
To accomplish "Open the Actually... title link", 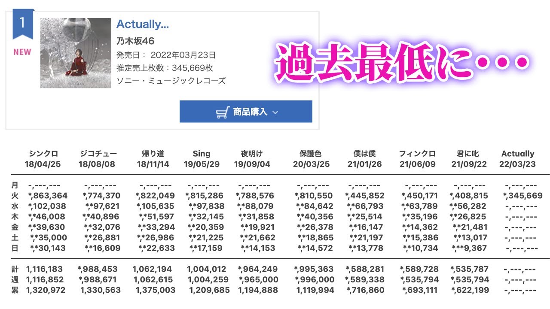I will click(x=143, y=24).
